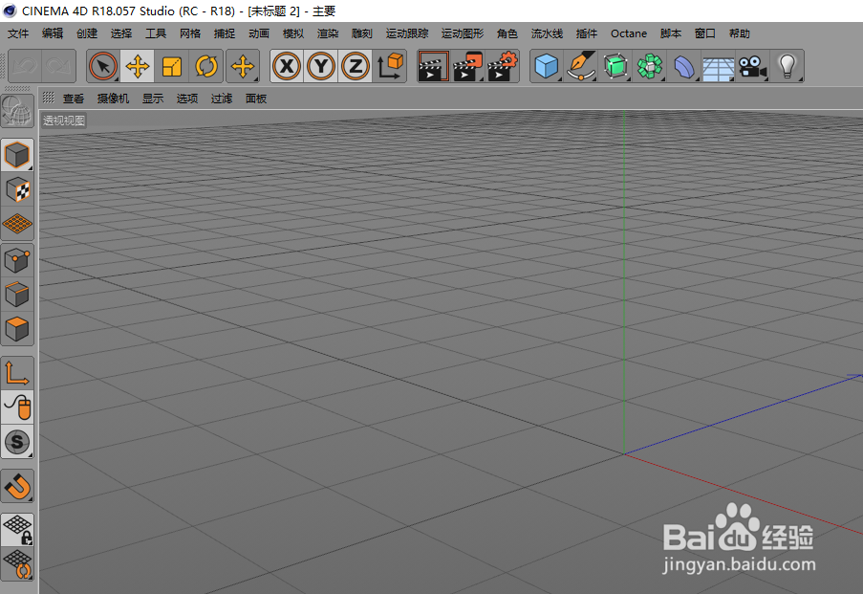Open the viewport 摄像机 menu
Viewport: 863px width, 594px height.
tap(113, 99)
